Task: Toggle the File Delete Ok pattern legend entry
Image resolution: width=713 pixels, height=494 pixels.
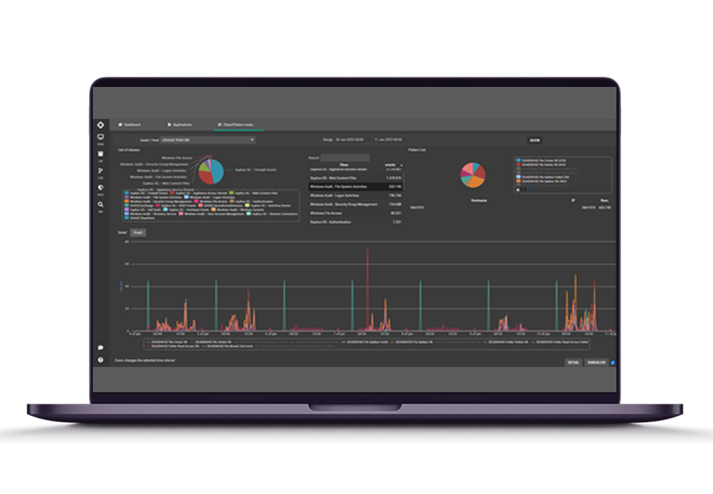Action: pyautogui.click(x=542, y=165)
